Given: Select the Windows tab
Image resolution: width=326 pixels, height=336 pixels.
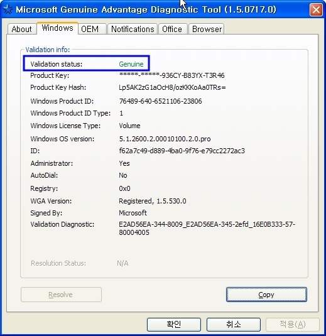Looking at the screenshot, I should (x=57, y=28).
